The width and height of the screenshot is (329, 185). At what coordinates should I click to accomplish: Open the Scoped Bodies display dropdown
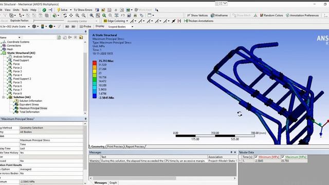pyautogui.click(x=132, y=27)
